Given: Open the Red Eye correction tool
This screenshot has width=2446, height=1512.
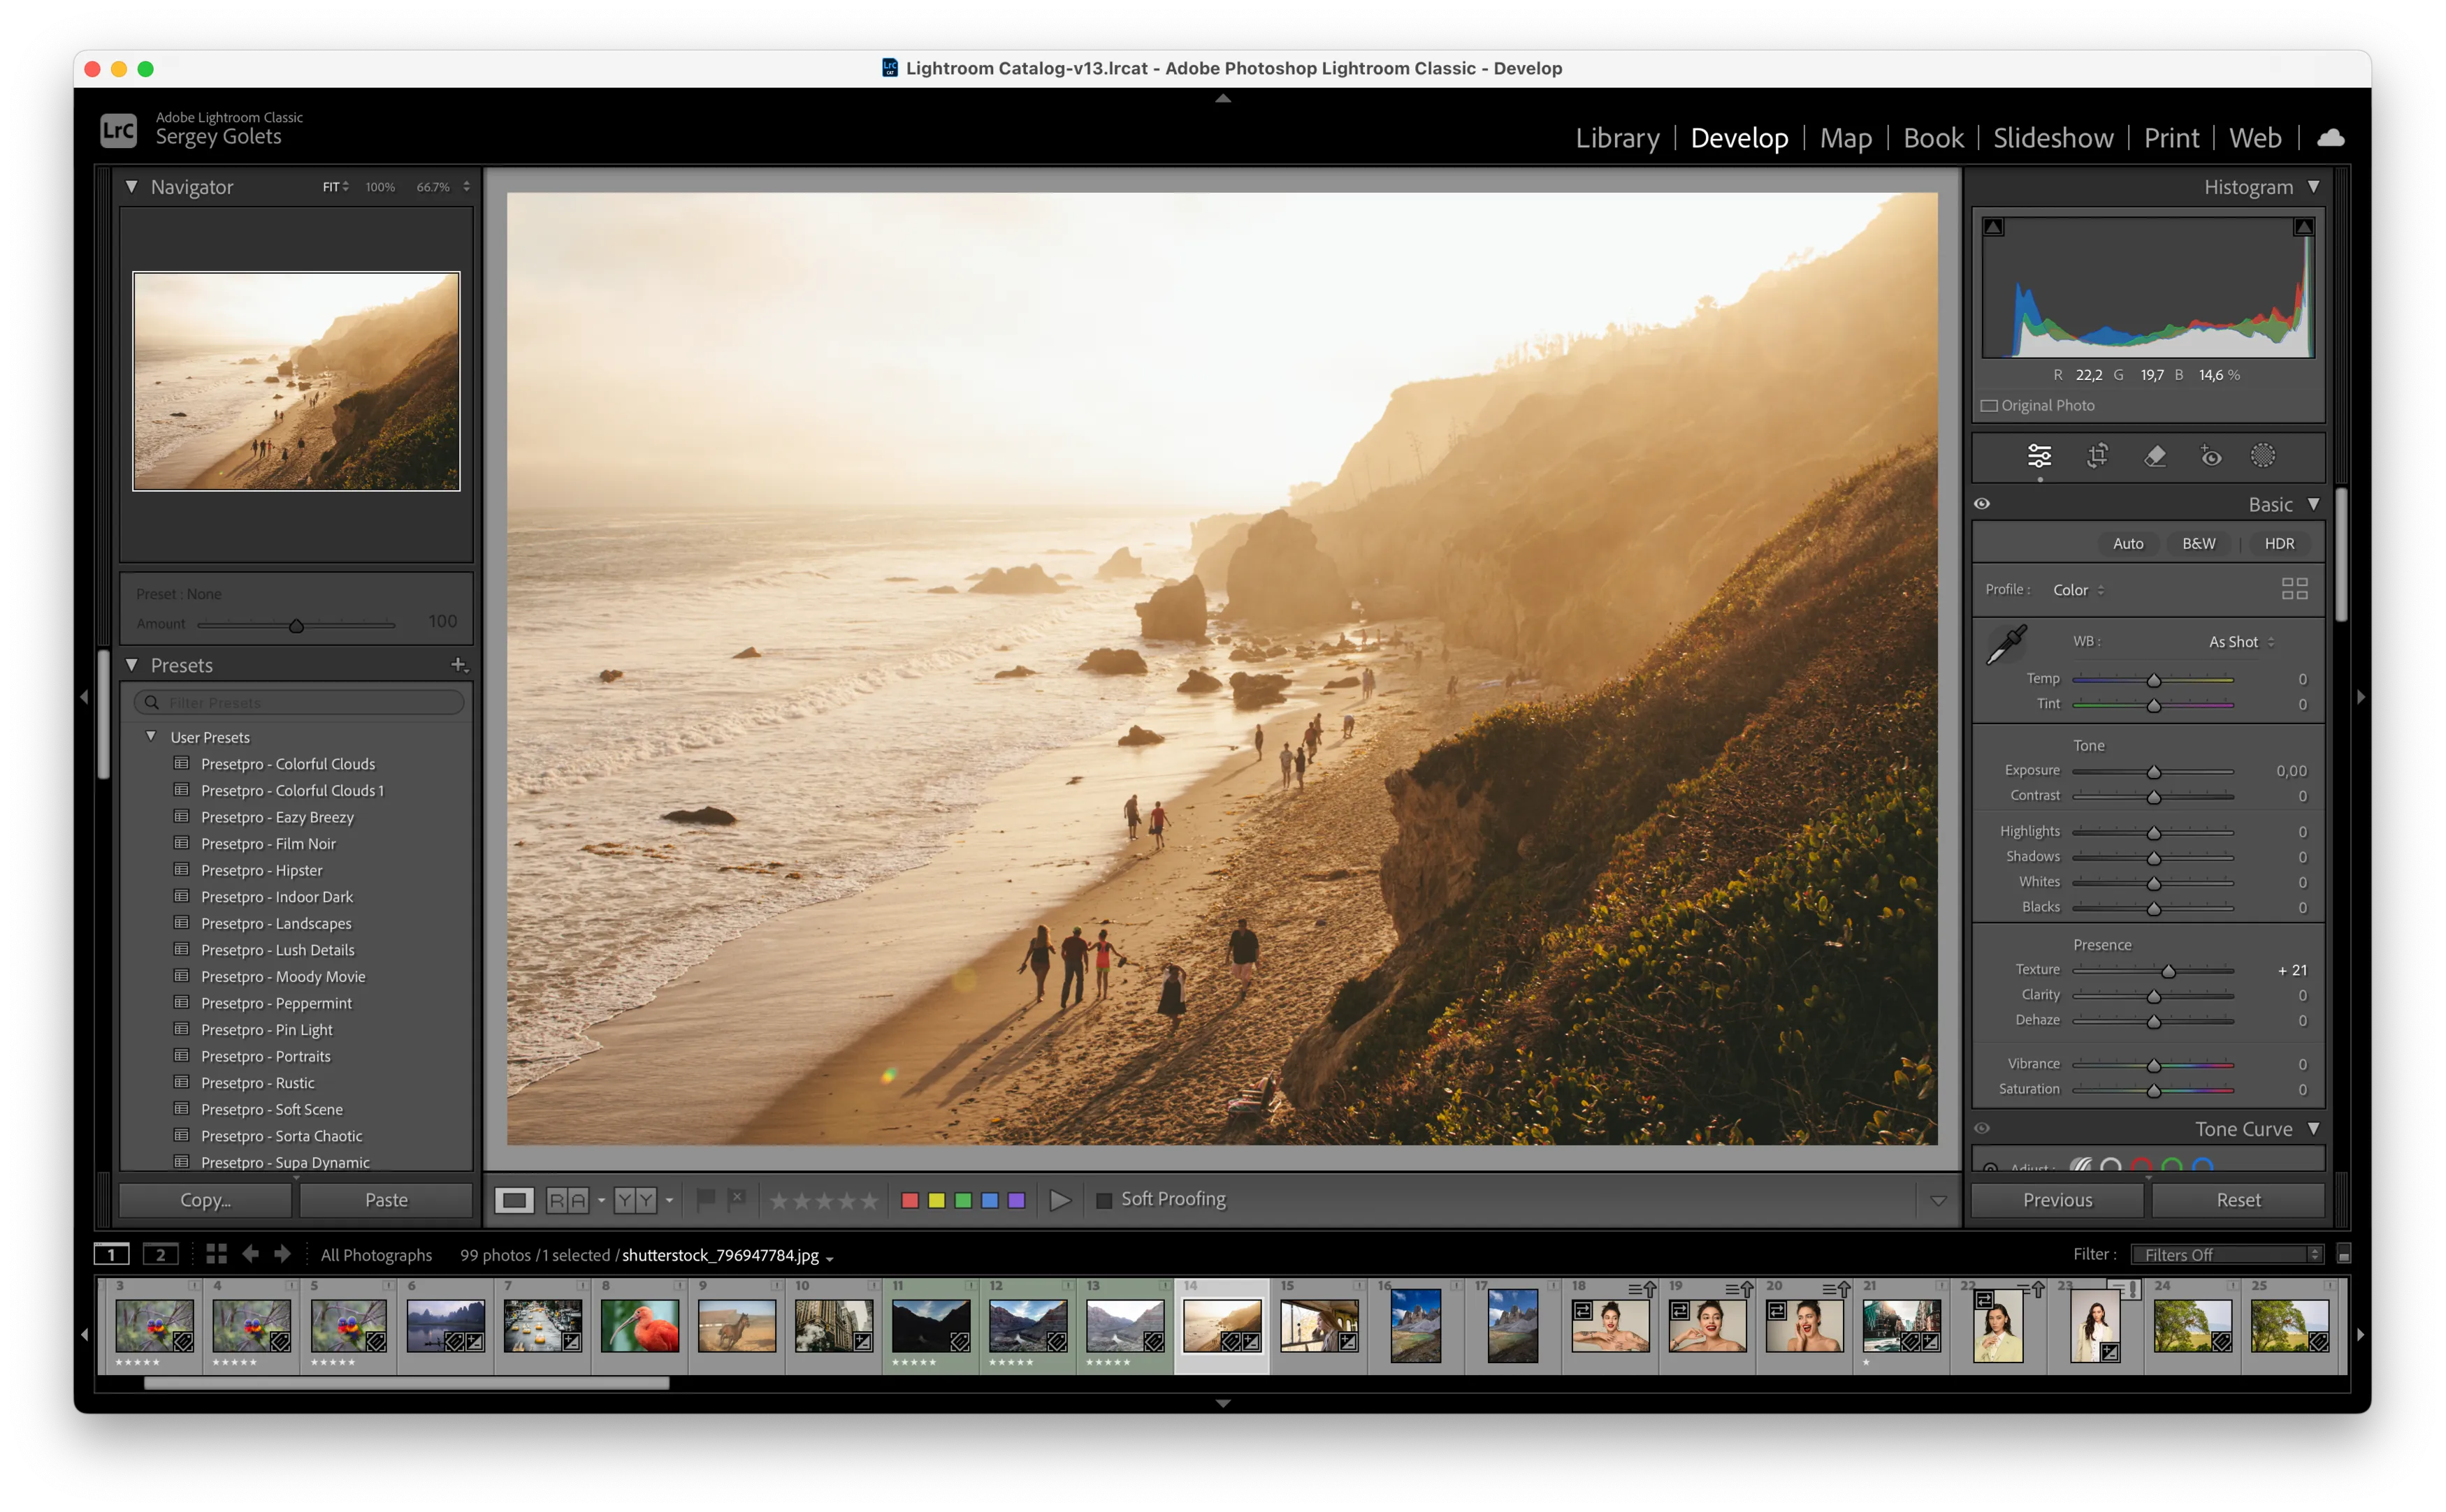Looking at the screenshot, I should (x=2211, y=456).
